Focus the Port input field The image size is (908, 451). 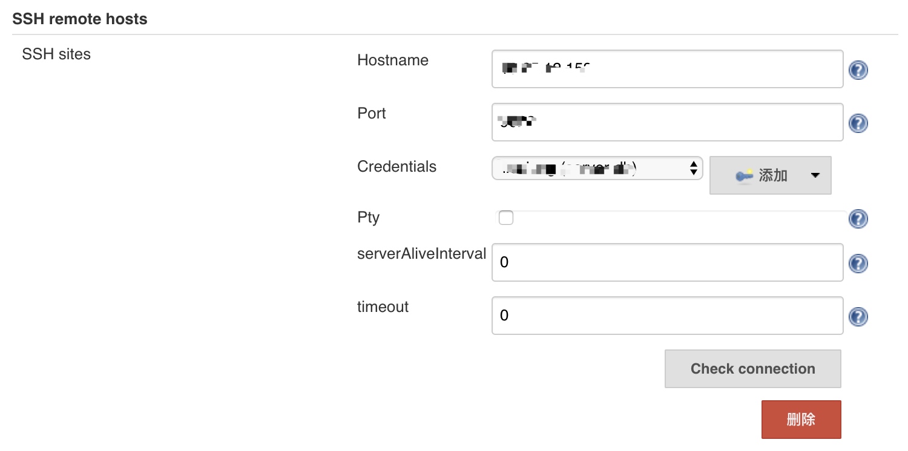(667, 122)
